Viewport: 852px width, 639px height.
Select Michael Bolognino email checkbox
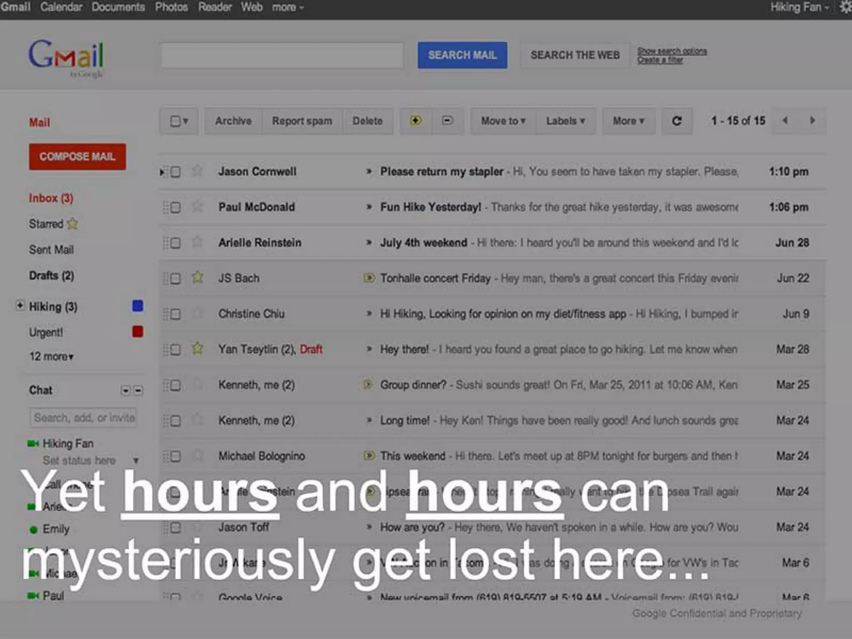[176, 456]
